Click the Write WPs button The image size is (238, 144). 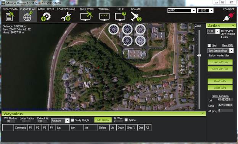[x=220, y=88]
